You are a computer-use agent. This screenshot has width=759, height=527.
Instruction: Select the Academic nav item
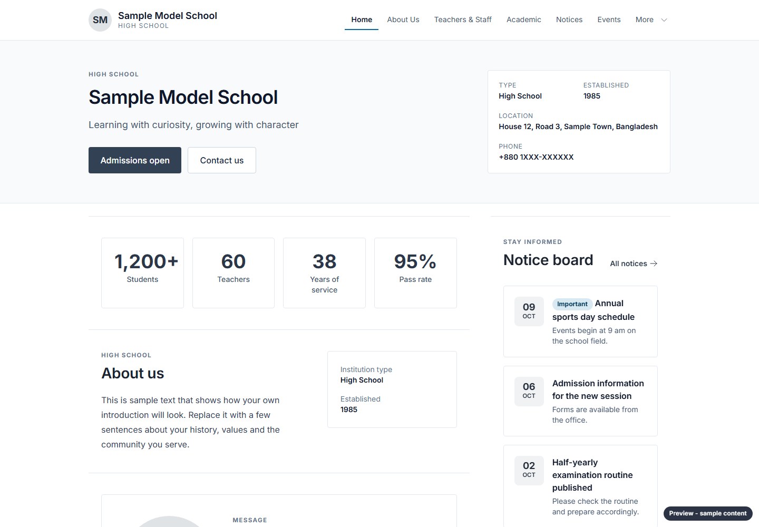[524, 19]
